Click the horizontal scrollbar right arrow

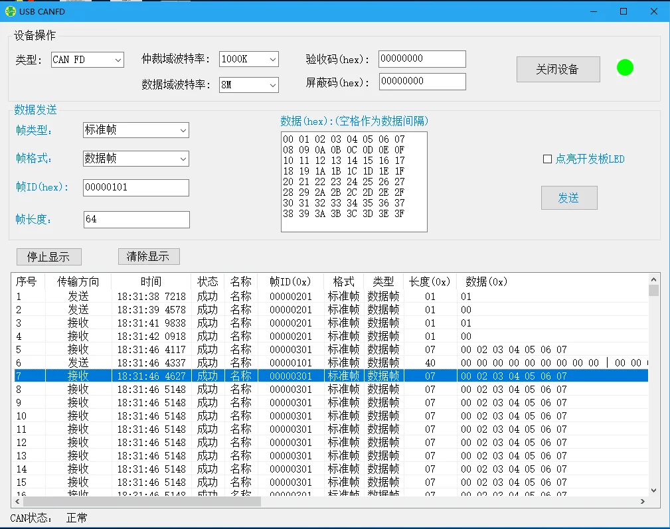pyautogui.click(x=642, y=502)
